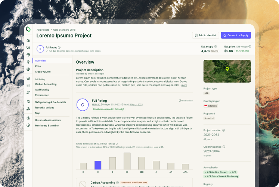Click info icon next to Project duration
The height and width of the screenshot is (187, 279).
click(224, 131)
